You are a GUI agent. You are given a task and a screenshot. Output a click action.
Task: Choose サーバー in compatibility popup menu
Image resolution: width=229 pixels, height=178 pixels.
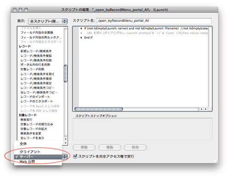pyautogui.click(x=38, y=156)
